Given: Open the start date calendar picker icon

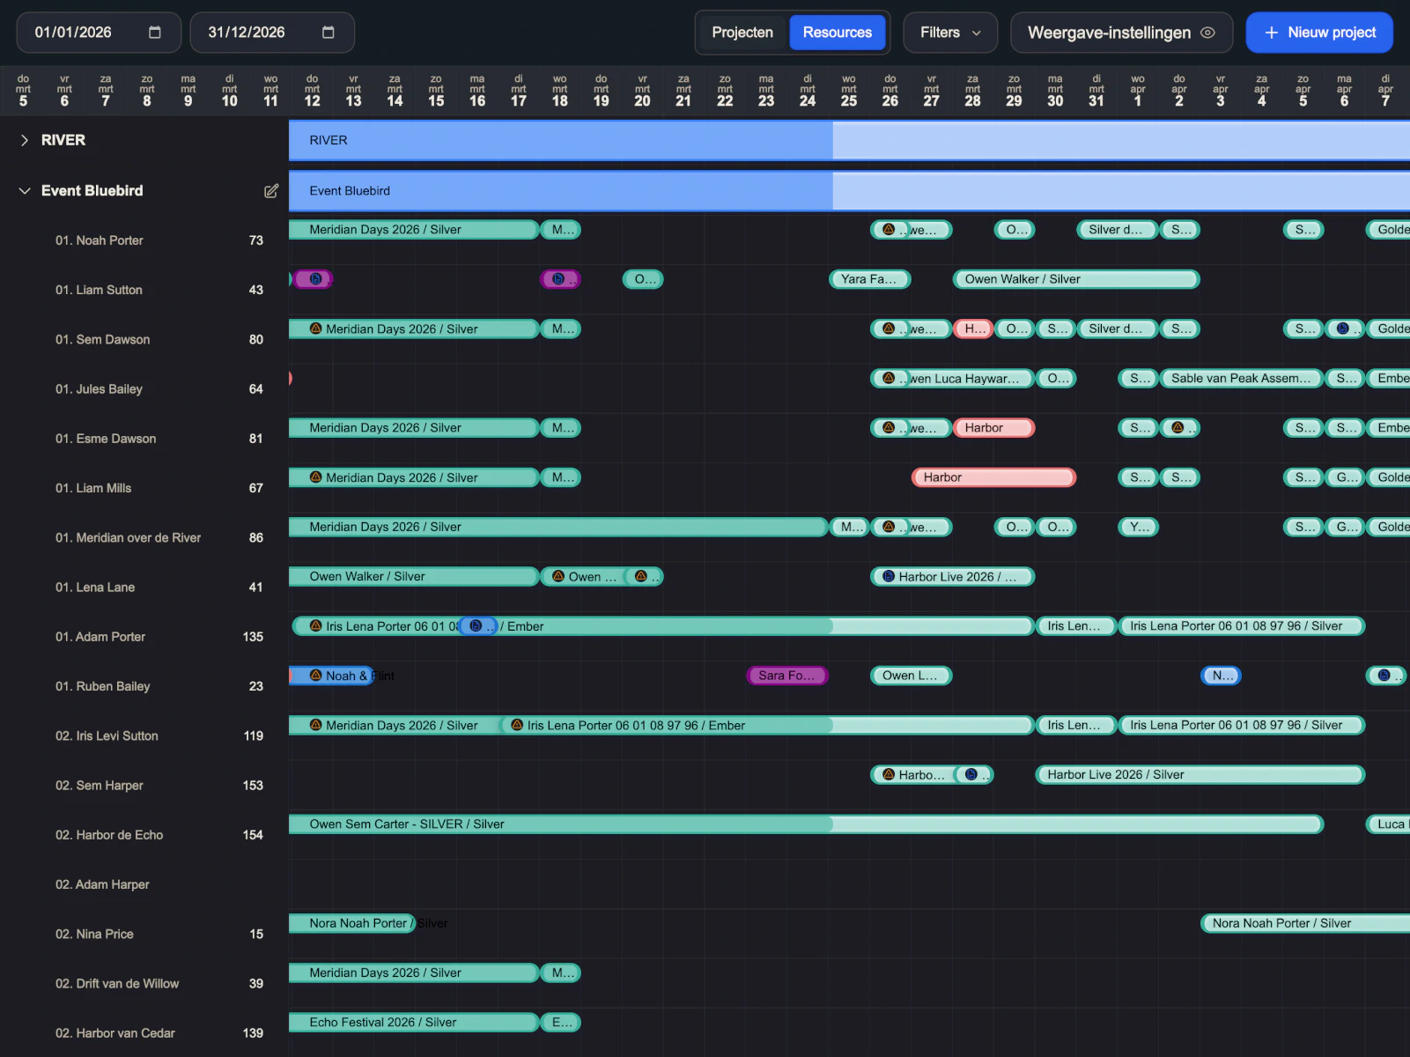Looking at the screenshot, I should (155, 33).
